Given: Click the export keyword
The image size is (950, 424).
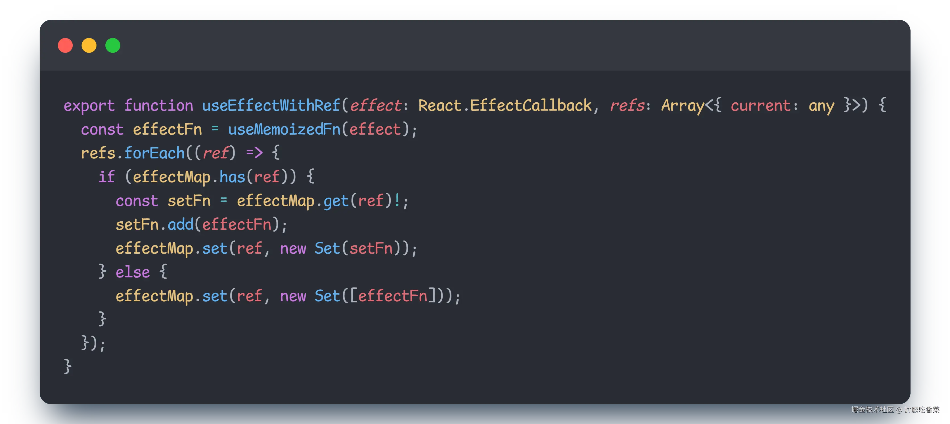Looking at the screenshot, I should [x=89, y=106].
